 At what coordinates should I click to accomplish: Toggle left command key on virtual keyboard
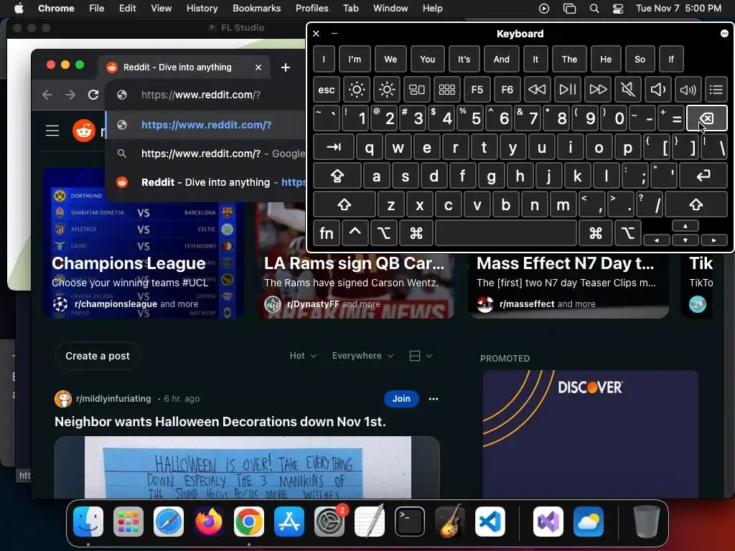[416, 233]
